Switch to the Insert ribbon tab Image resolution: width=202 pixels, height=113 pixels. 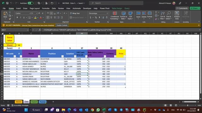click(18, 8)
